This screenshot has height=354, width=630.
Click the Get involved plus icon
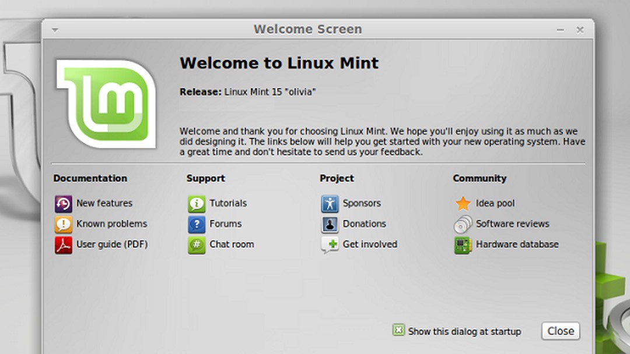(x=330, y=245)
